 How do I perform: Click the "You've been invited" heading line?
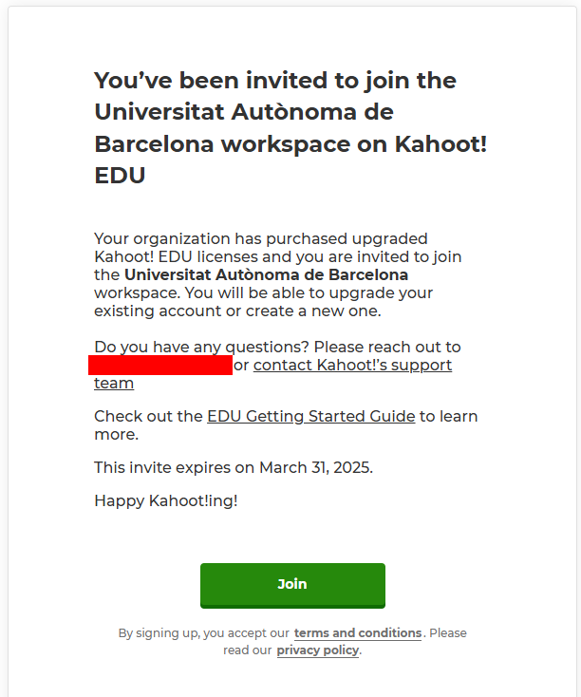275,81
